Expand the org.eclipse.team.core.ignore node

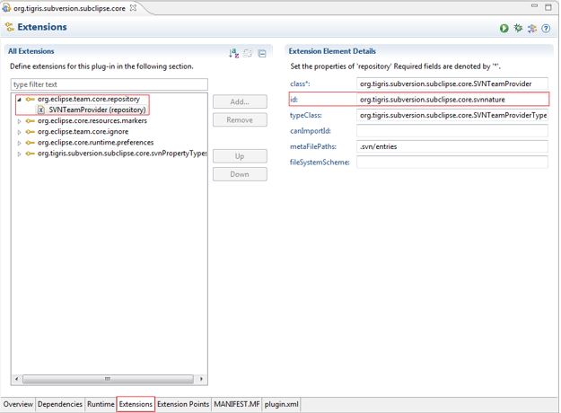pyautogui.click(x=20, y=131)
